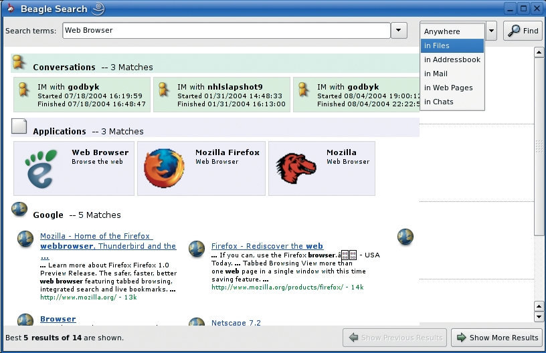Click the lower scrollbar up arrow
Screen dimensions: 546x353
[539, 306]
